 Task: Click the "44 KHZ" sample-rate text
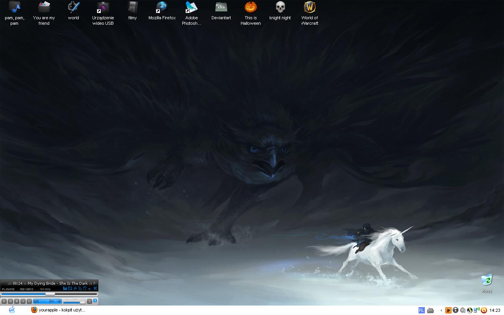[45, 289]
